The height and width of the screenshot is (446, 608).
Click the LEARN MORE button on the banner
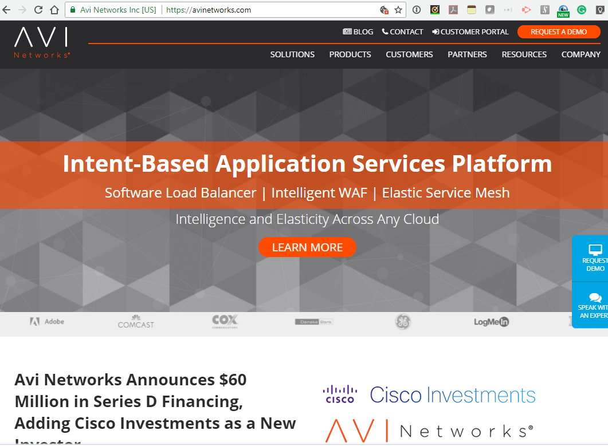pos(307,247)
